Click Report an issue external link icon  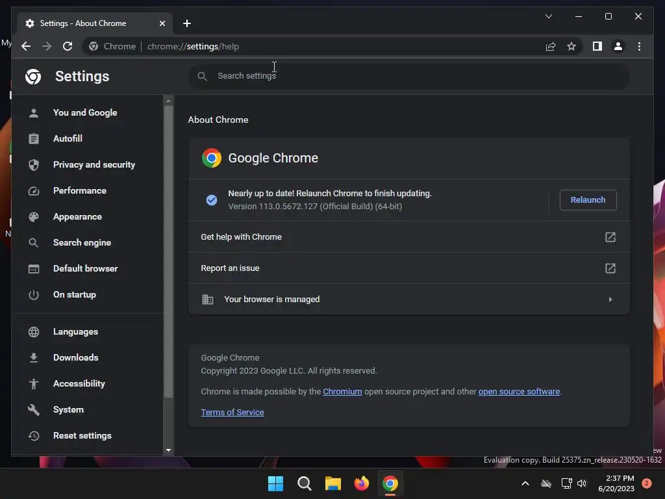610,268
